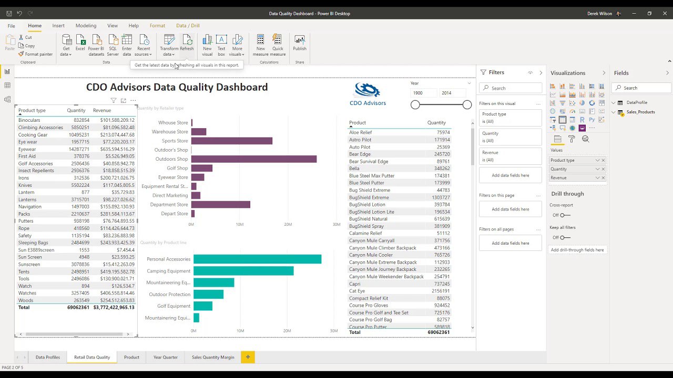
Task: Collapse the Fields pane chevron
Action: click(667, 73)
